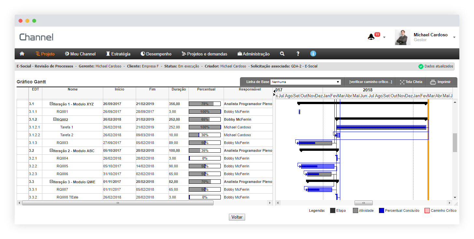Image resolution: width=474 pixels, height=239 pixels.
Task: Click the search magnifier icon
Action: click(282, 54)
